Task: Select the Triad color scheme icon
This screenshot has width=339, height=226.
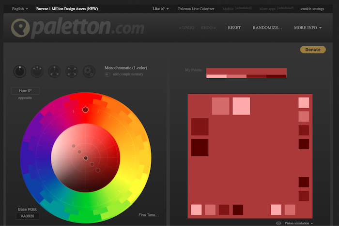Action: pos(54,72)
